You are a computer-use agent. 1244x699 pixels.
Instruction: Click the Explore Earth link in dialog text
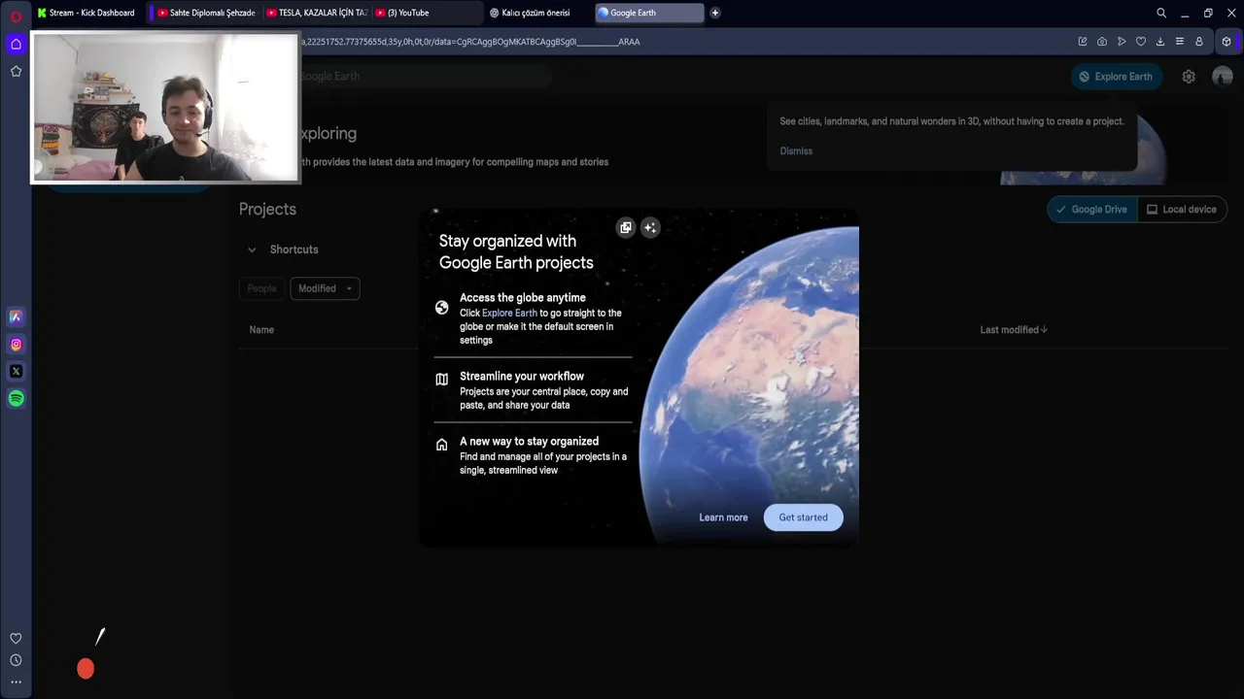[509, 313]
